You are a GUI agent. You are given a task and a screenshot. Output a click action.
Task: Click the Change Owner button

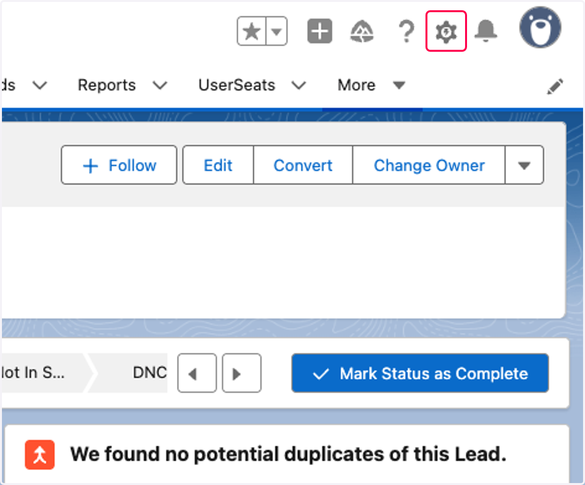pyautogui.click(x=429, y=165)
